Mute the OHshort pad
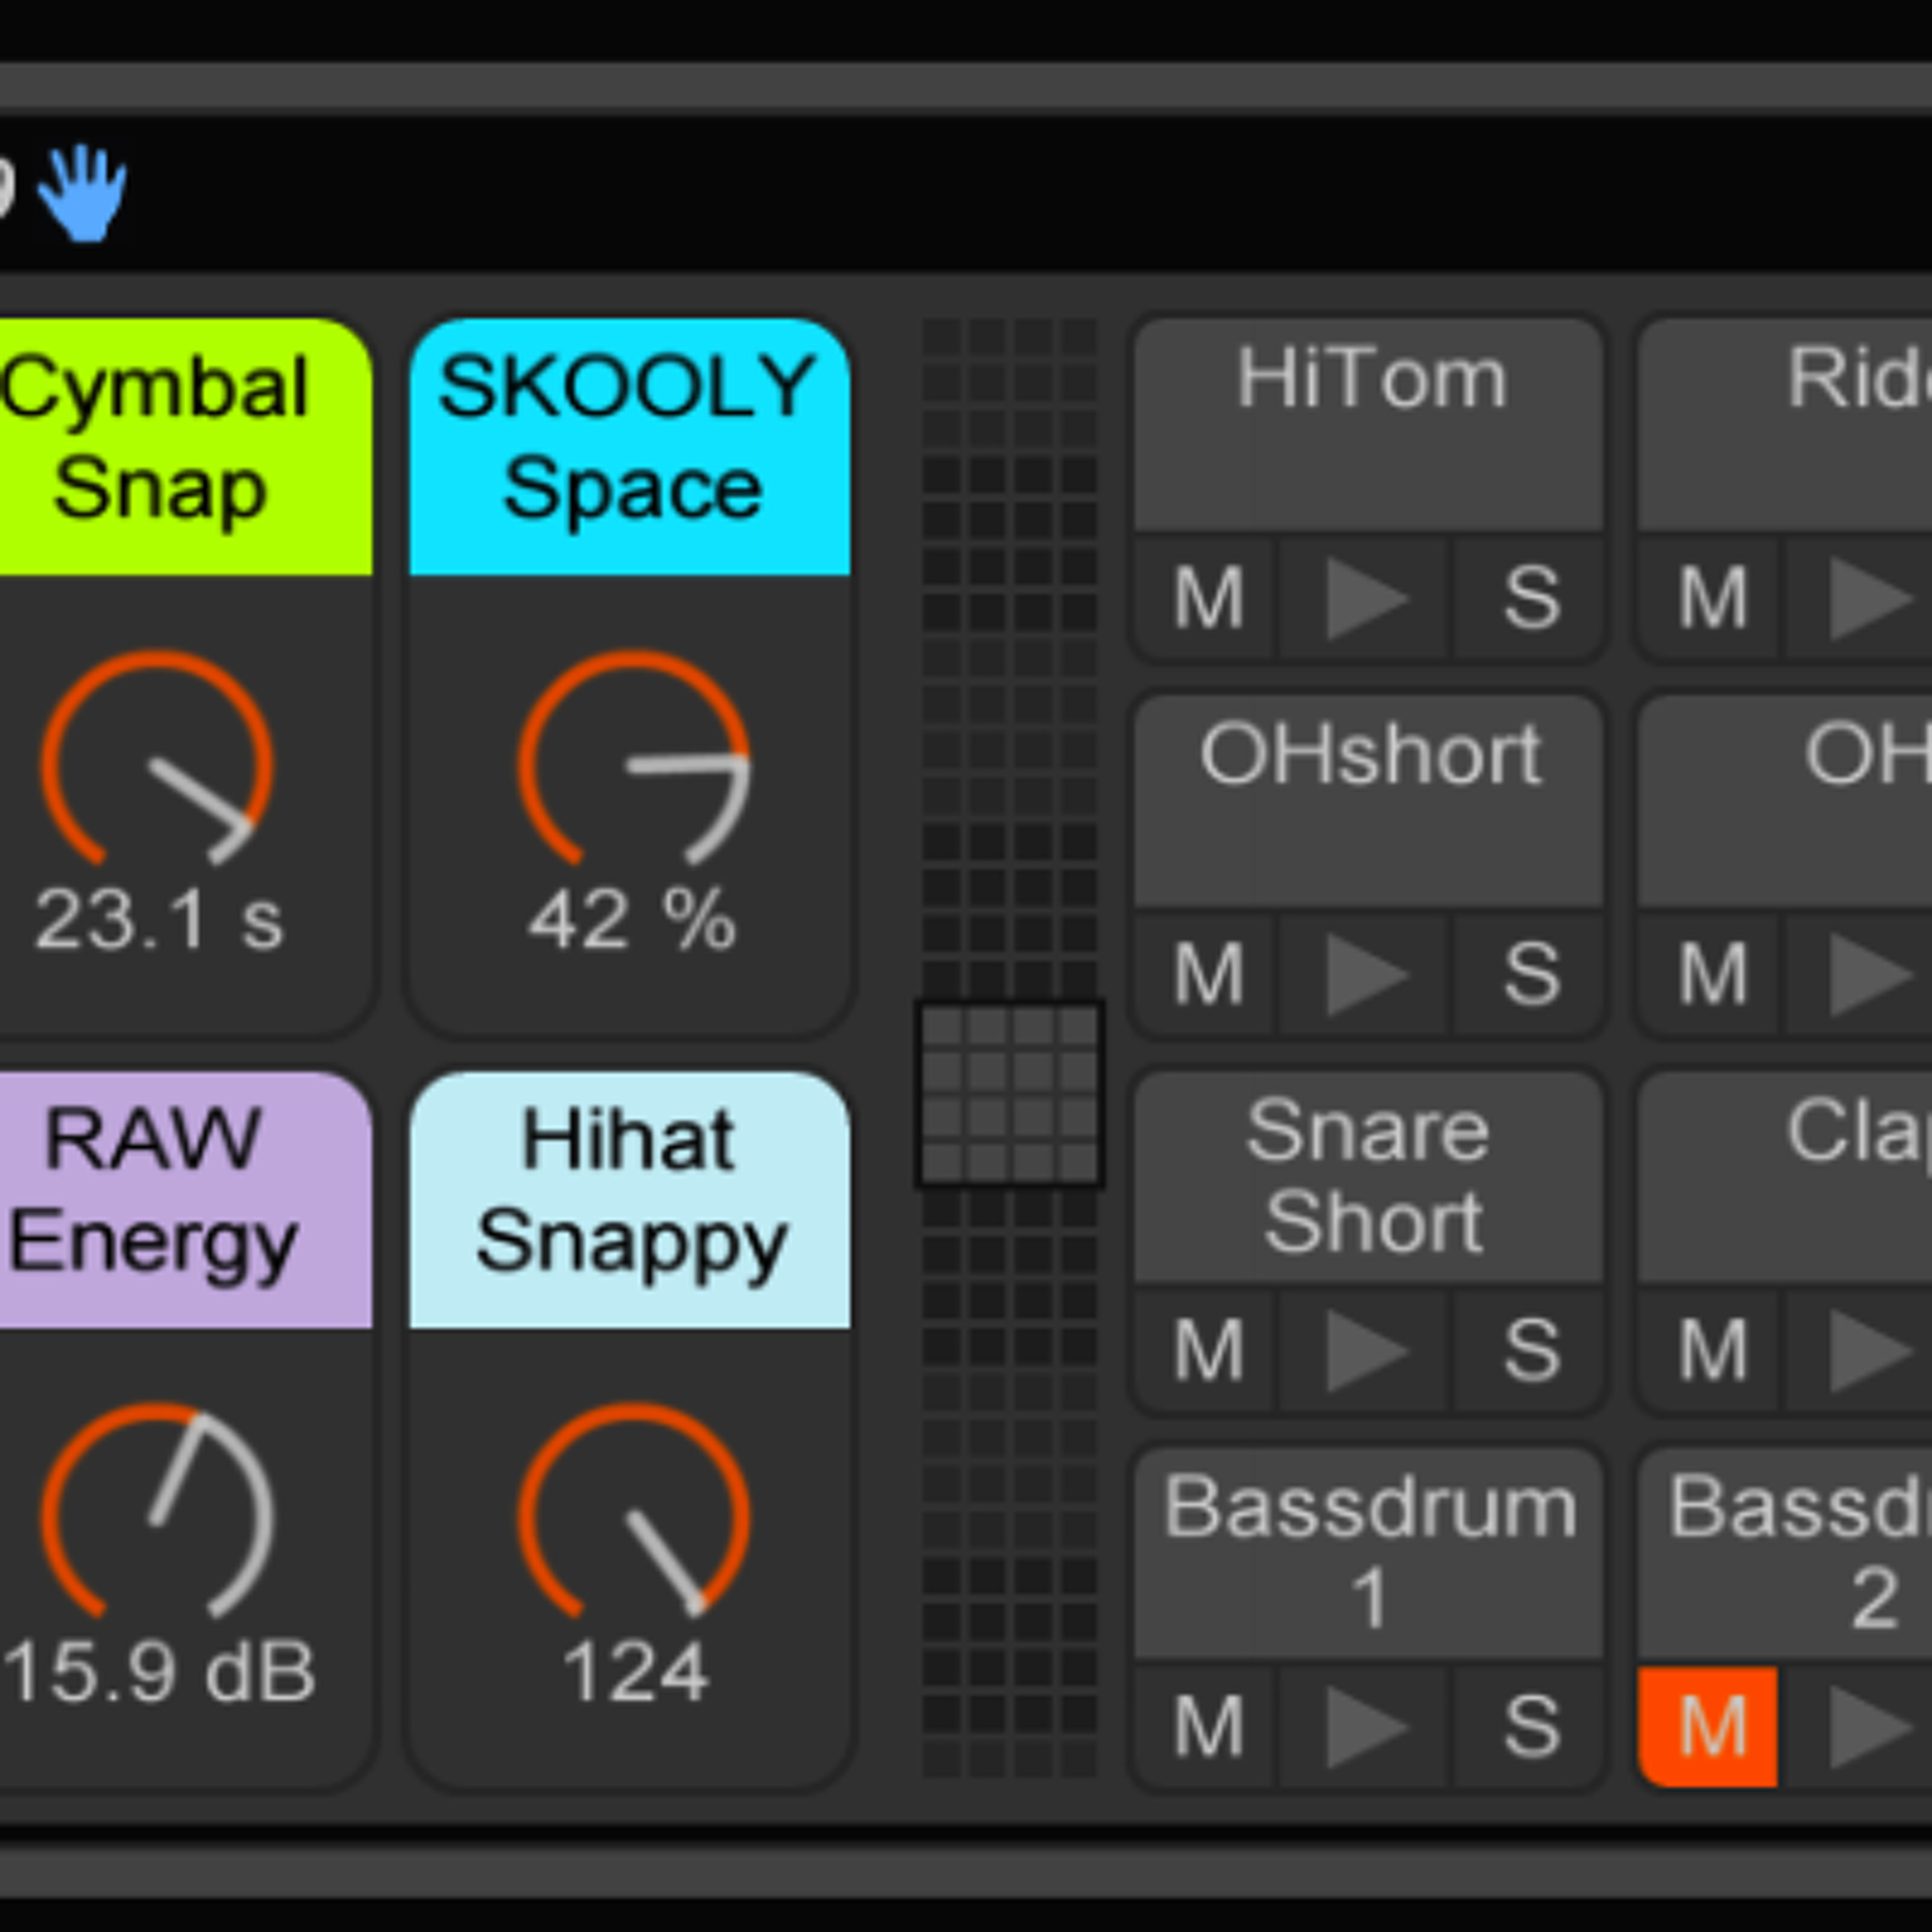1932x1932 pixels. pyautogui.click(x=1207, y=973)
